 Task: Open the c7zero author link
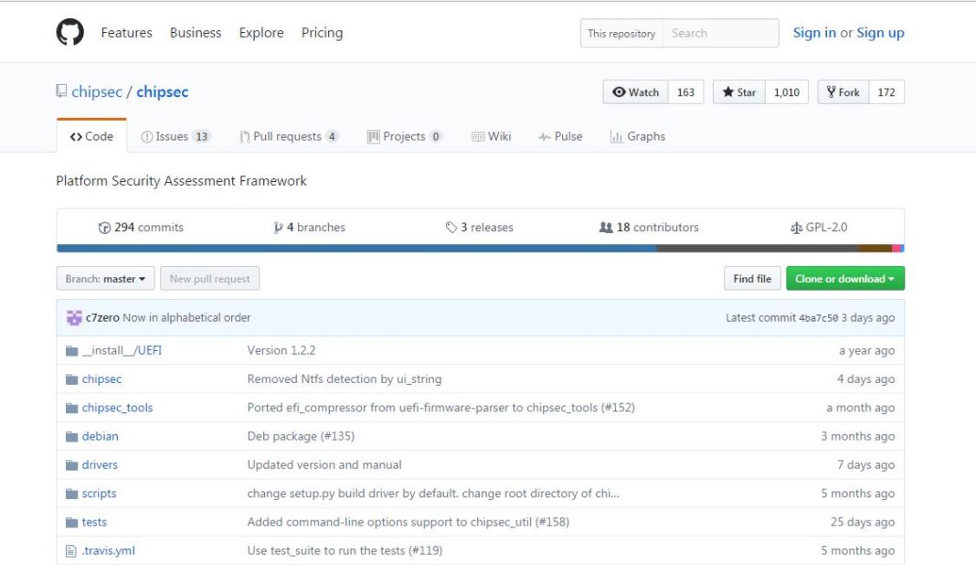click(102, 317)
